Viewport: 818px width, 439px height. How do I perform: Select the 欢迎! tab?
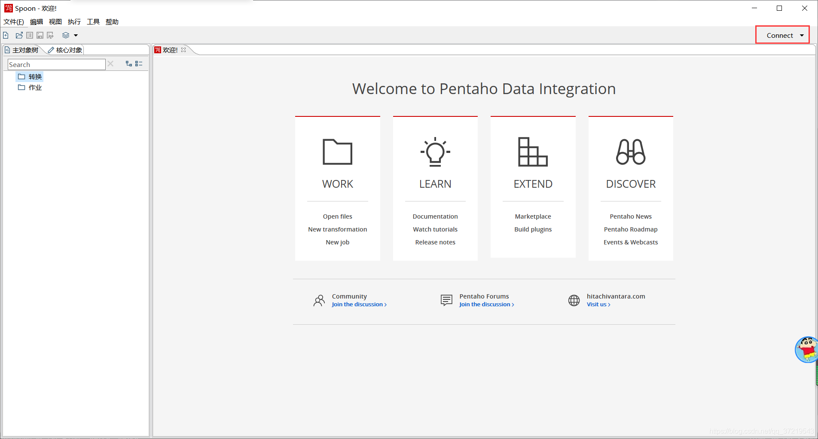click(x=170, y=50)
